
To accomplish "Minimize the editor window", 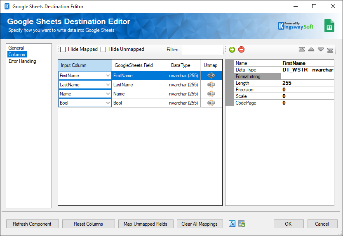I will 296,6.
